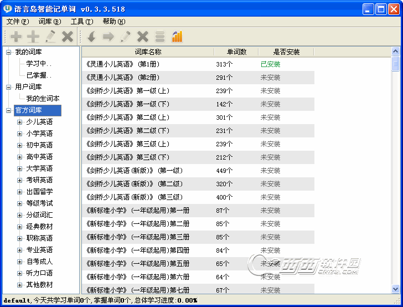Click the curved down-arrow install icon in toolbar
This screenshot has height=307, width=403.
(x=92, y=37)
